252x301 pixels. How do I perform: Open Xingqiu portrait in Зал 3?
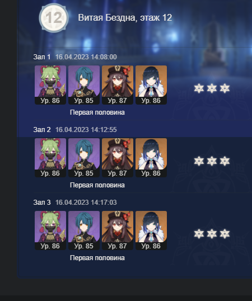point(84,231)
